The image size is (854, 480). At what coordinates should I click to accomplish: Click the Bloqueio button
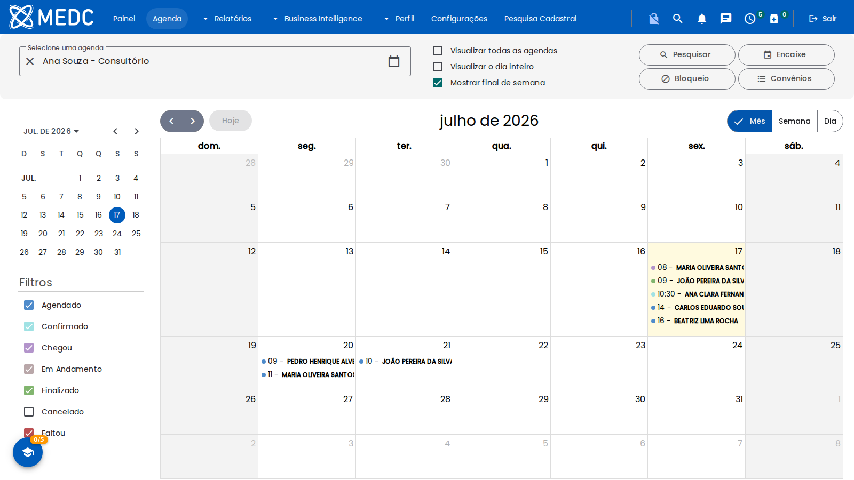[687, 79]
